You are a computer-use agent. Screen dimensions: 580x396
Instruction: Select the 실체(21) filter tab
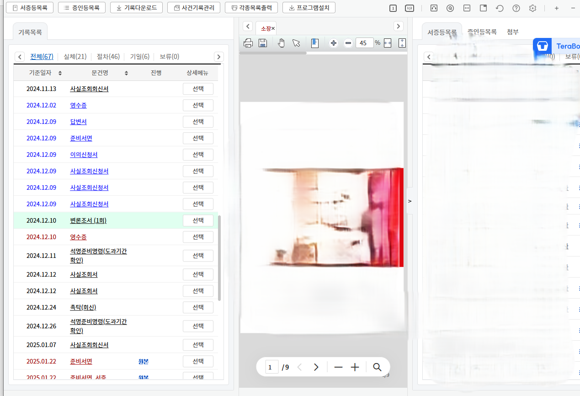[x=75, y=57]
